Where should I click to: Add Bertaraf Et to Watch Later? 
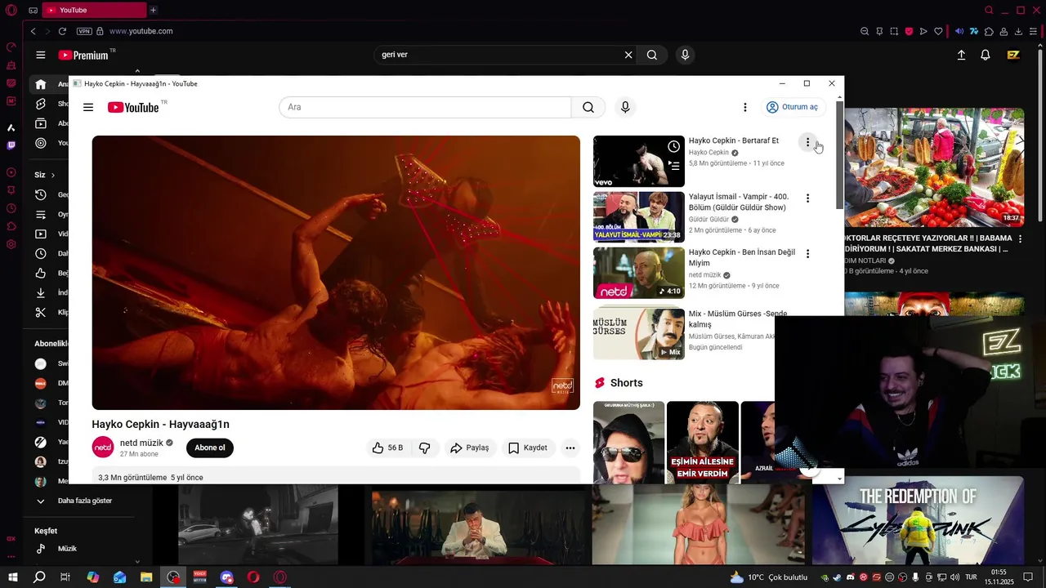[673, 146]
